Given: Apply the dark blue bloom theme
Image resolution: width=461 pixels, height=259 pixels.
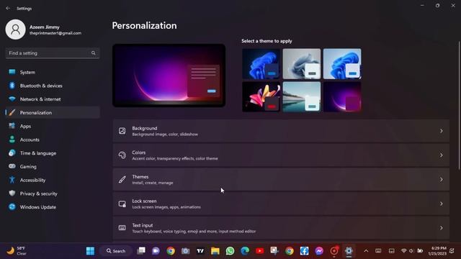Looking at the screenshot, I should (261, 64).
